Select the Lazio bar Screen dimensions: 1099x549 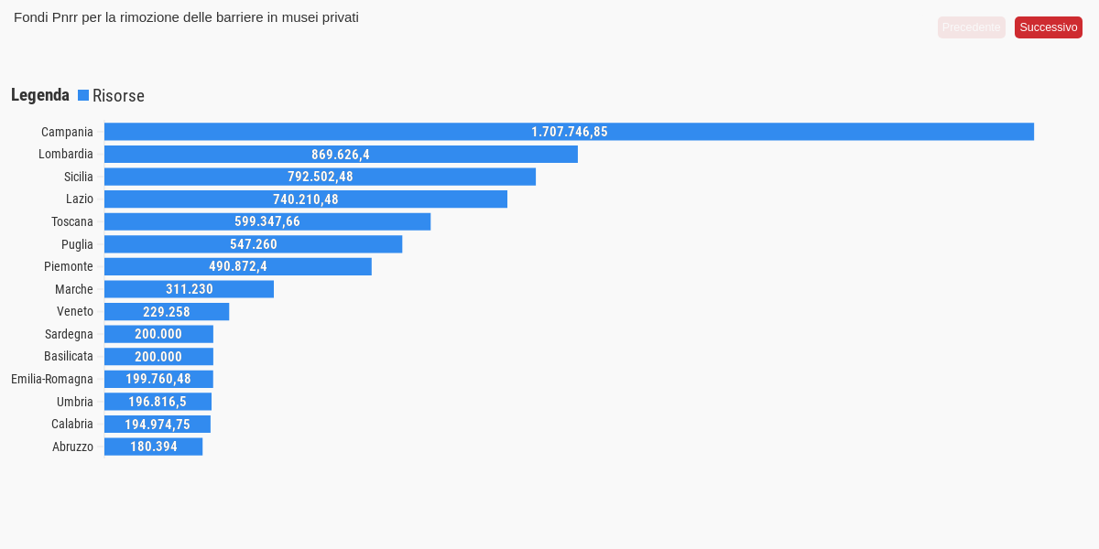tap(305, 199)
